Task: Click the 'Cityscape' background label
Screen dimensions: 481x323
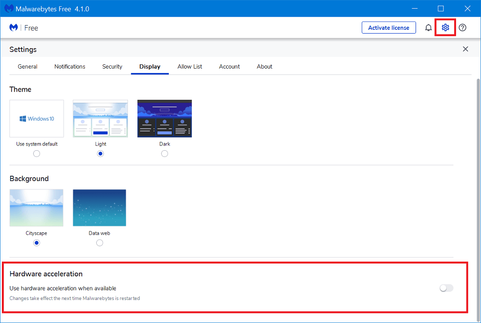Action: 37,233
